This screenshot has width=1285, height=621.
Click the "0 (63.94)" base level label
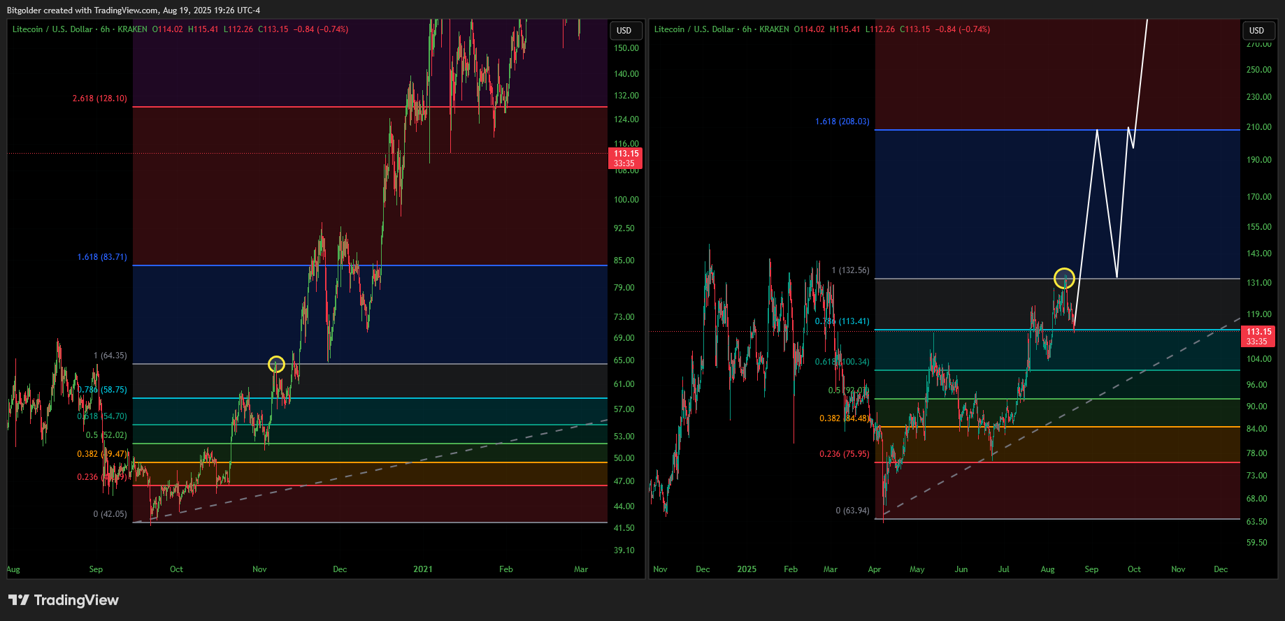click(853, 511)
